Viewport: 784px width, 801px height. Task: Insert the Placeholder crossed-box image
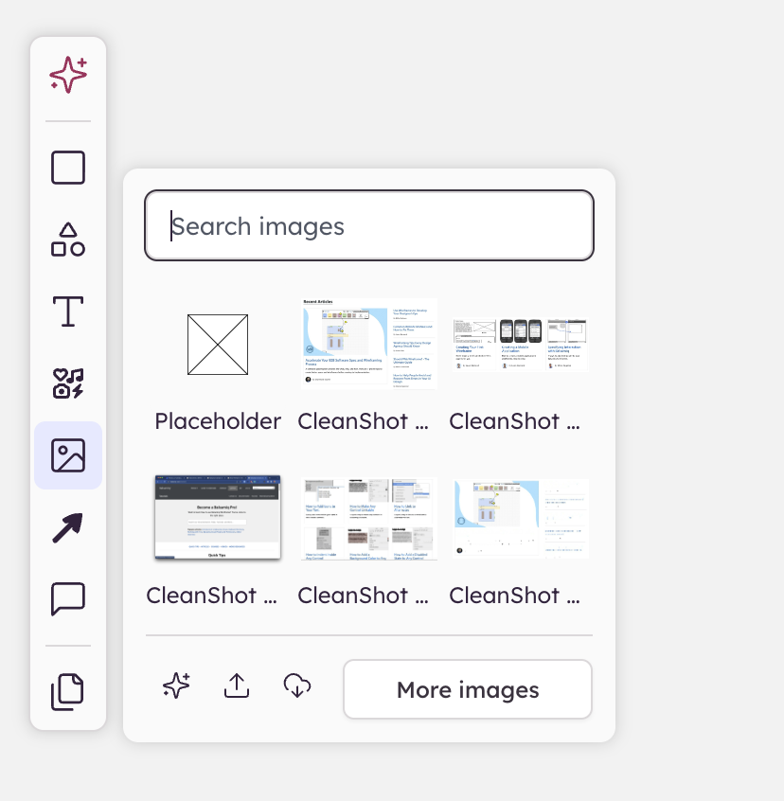218,345
